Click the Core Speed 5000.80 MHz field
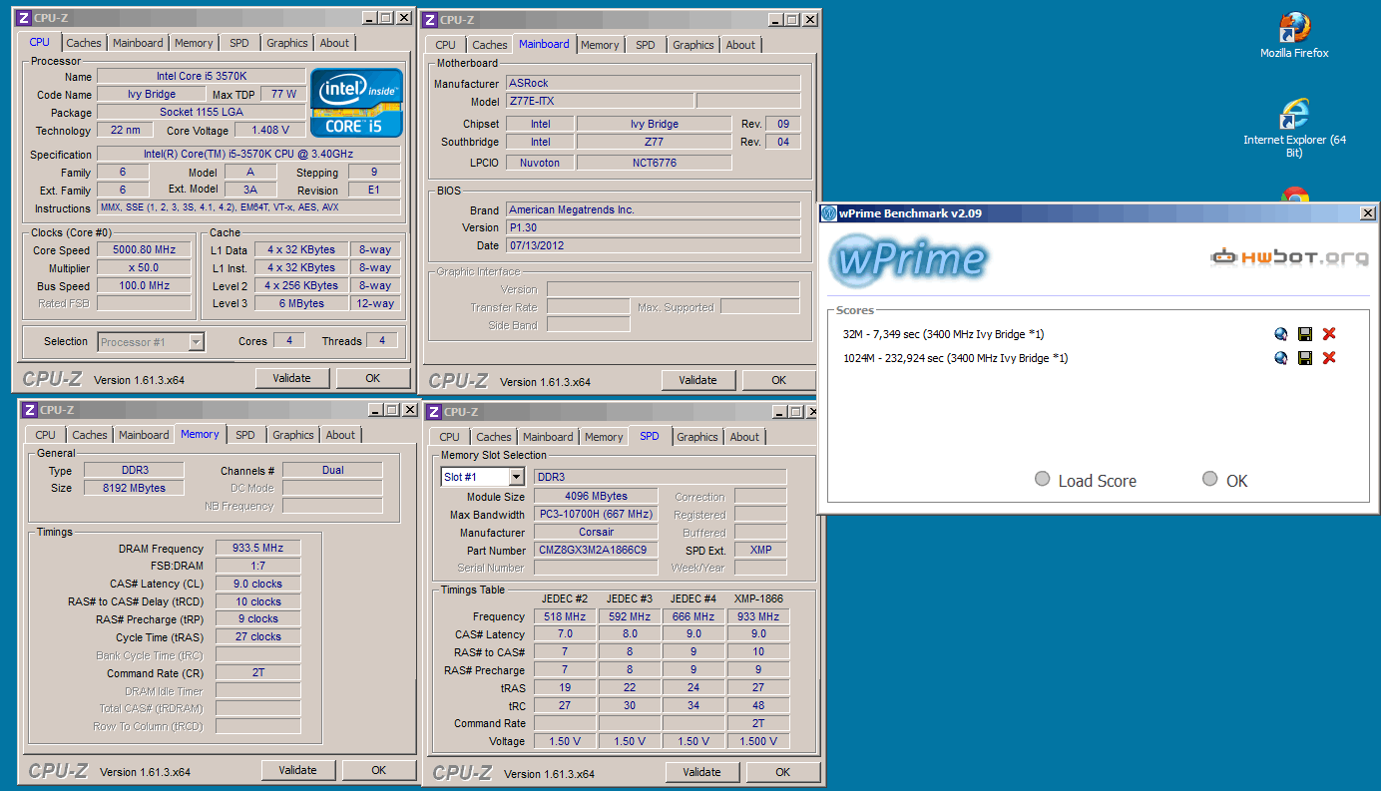The height and width of the screenshot is (791, 1381). [x=144, y=250]
